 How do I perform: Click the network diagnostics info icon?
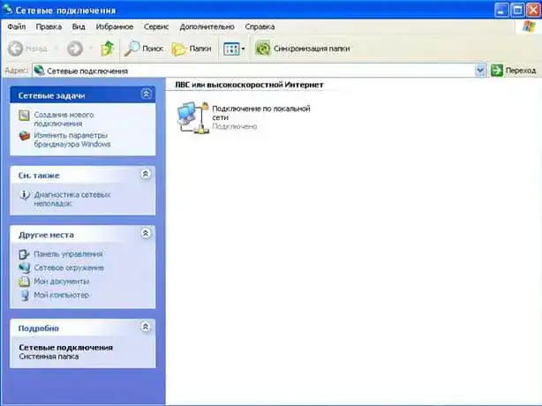click(24, 195)
